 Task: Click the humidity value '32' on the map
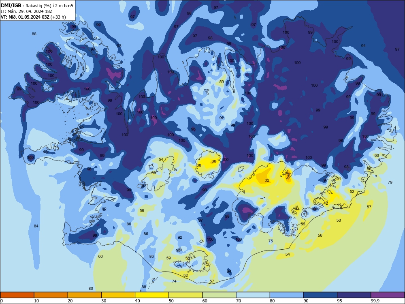click(267, 180)
